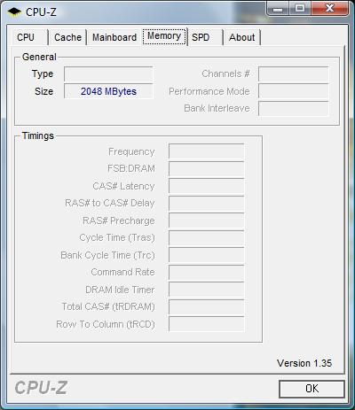Click the Channels # field
The image size is (355, 410).
pyautogui.click(x=293, y=73)
